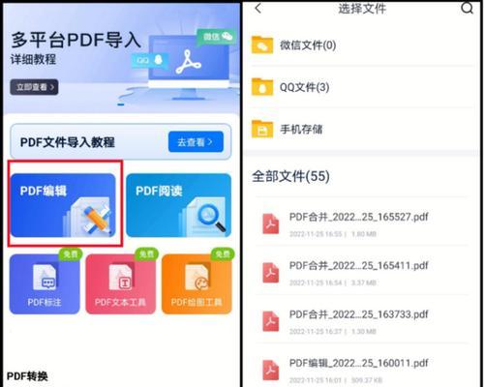Open the PDF文本工具 tool
Screen dimensions: 484x387
[x=121, y=283]
